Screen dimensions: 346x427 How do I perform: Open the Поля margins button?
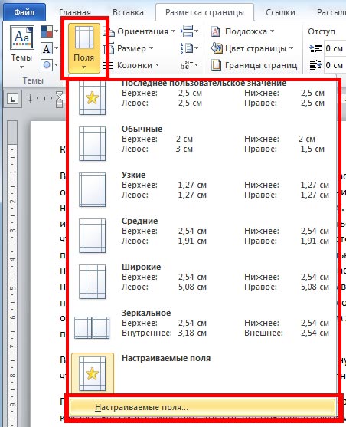(83, 48)
